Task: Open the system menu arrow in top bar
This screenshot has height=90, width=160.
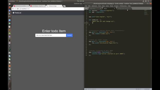Action: [x=150, y=1]
